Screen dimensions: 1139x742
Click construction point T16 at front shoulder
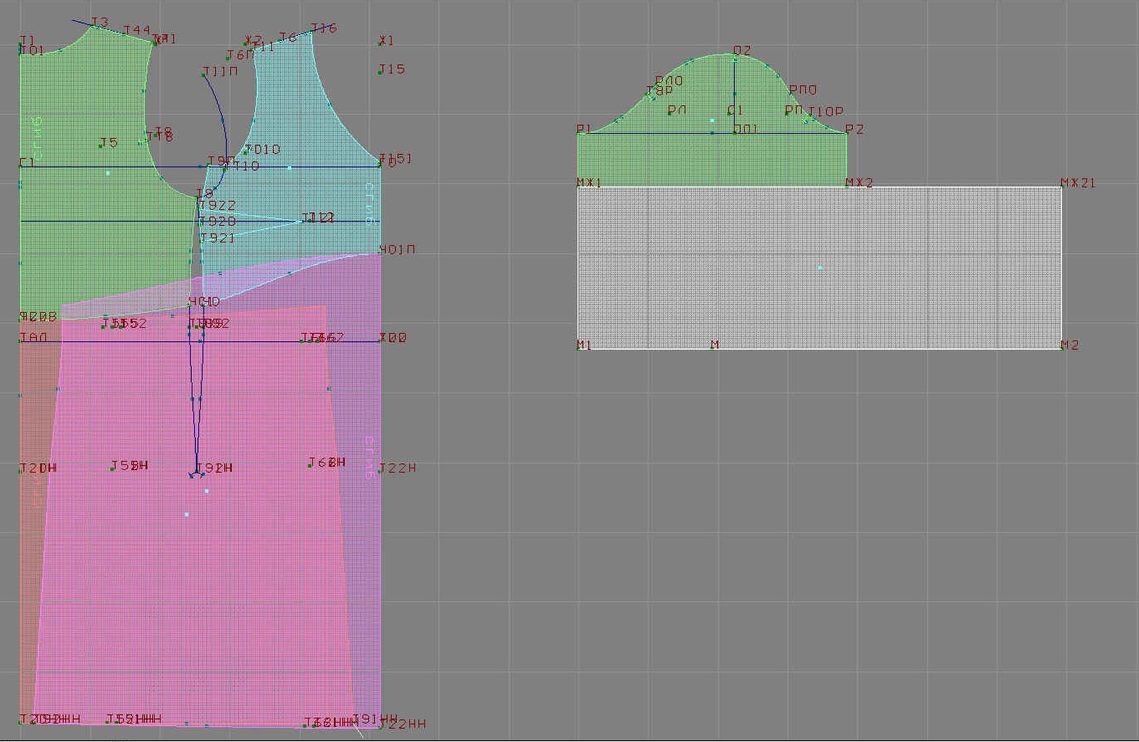coord(312,32)
